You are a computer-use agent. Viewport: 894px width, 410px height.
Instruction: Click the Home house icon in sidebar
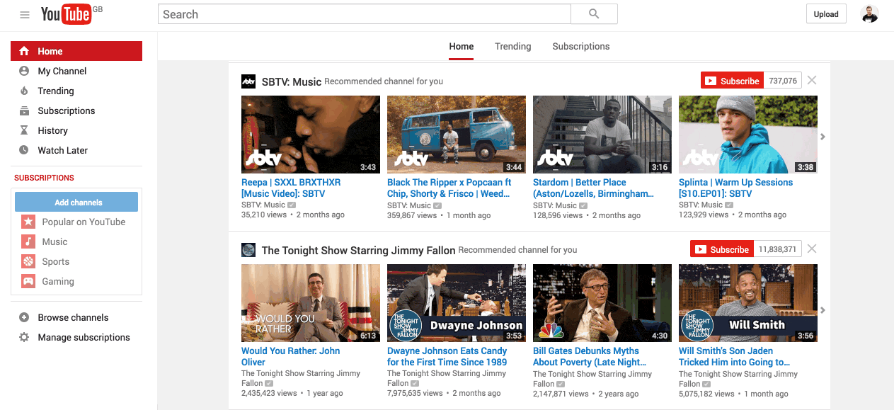tap(24, 51)
